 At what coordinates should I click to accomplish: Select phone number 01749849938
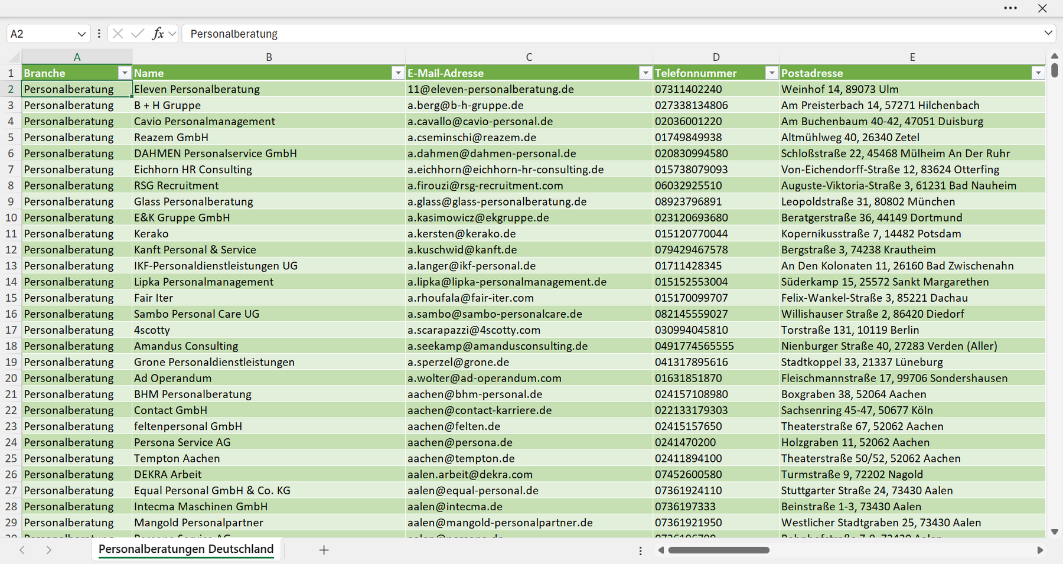point(716,137)
